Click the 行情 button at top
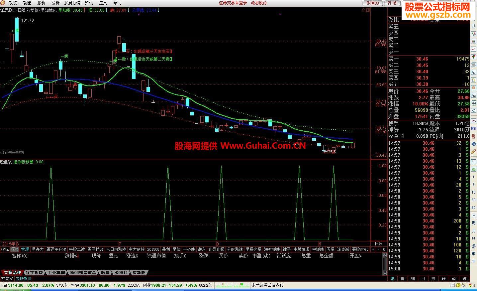The width and height of the screenshot is (477, 291). 392,3
